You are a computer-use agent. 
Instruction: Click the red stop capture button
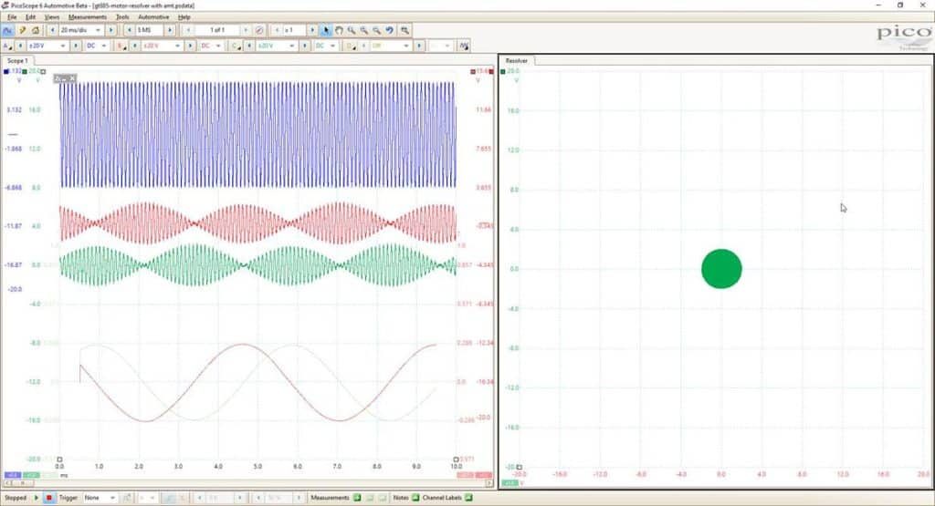[49, 498]
